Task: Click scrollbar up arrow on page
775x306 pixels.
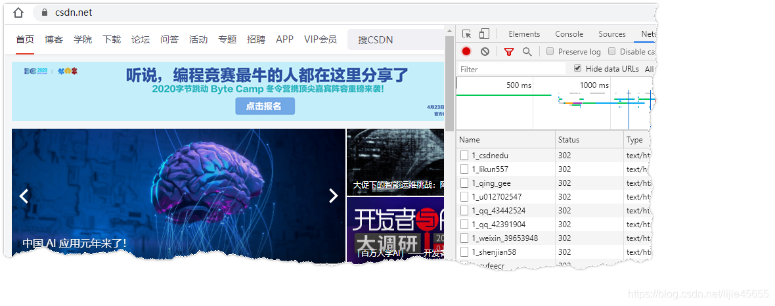Action: point(449,31)
